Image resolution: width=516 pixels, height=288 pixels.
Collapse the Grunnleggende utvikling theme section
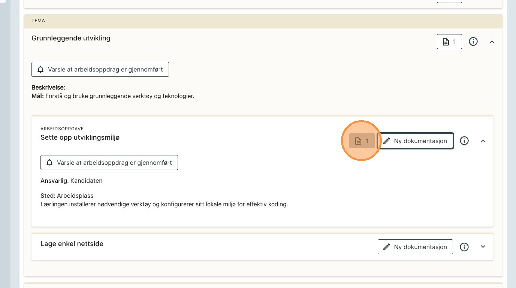tap(492, 42)
